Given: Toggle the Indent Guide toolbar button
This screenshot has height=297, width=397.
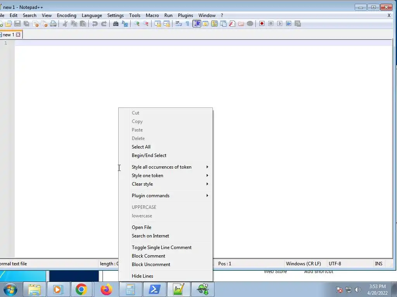Looking at the screenshot, I should 197,24.
